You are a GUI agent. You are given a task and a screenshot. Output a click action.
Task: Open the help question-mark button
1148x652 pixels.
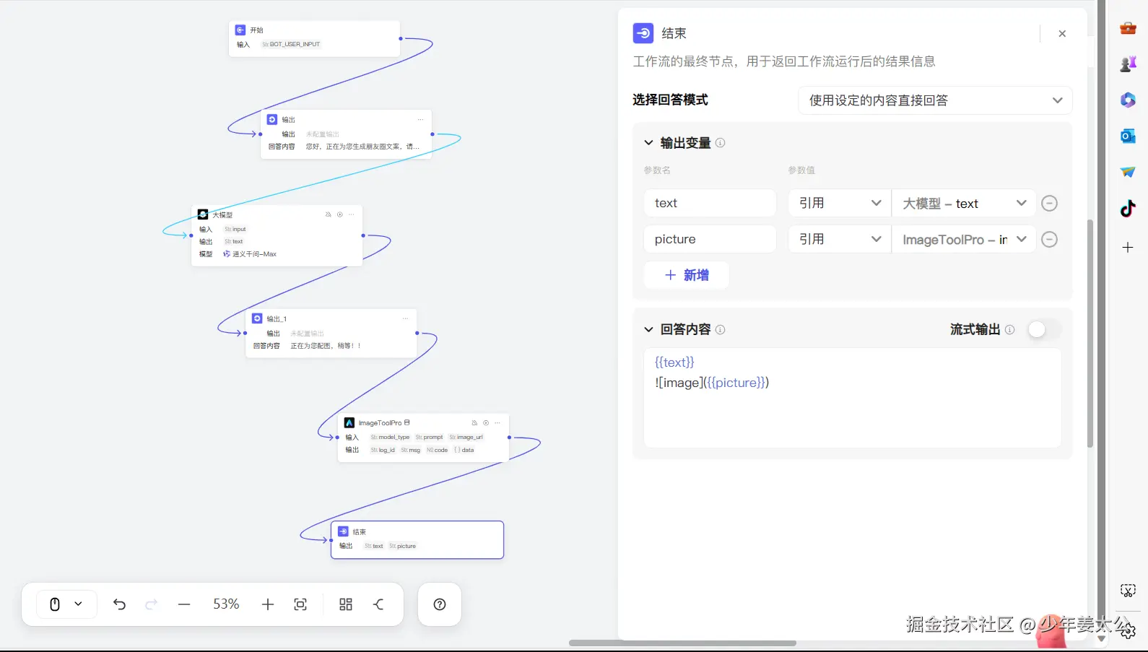coord(440,604)
